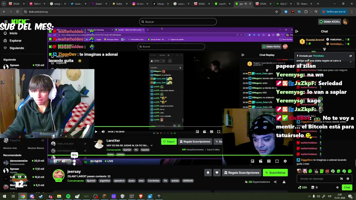Open a new browser tab

click(x=318, y=4)
